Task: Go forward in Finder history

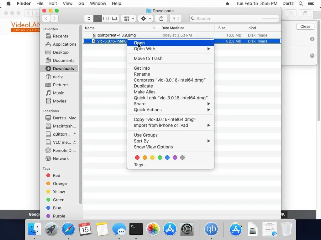Action: 54,18
